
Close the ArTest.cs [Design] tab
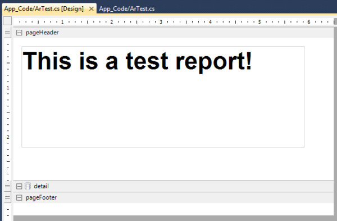tap(92, 9)
